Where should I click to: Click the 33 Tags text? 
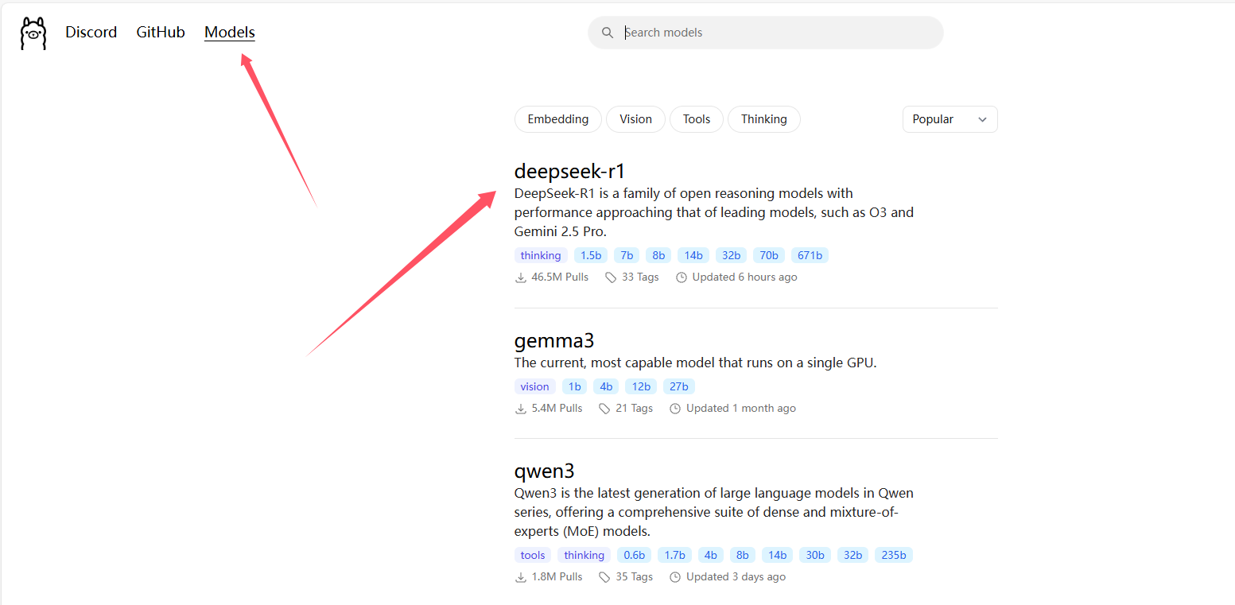[641, 277]
